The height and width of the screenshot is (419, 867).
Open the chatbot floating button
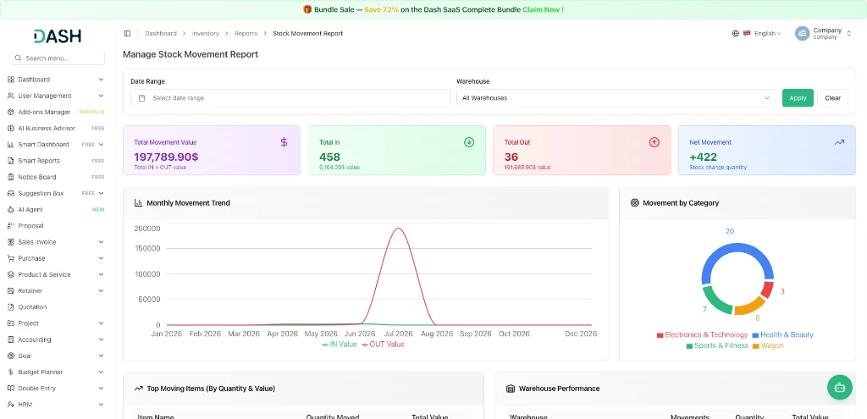tap(839, 388)
